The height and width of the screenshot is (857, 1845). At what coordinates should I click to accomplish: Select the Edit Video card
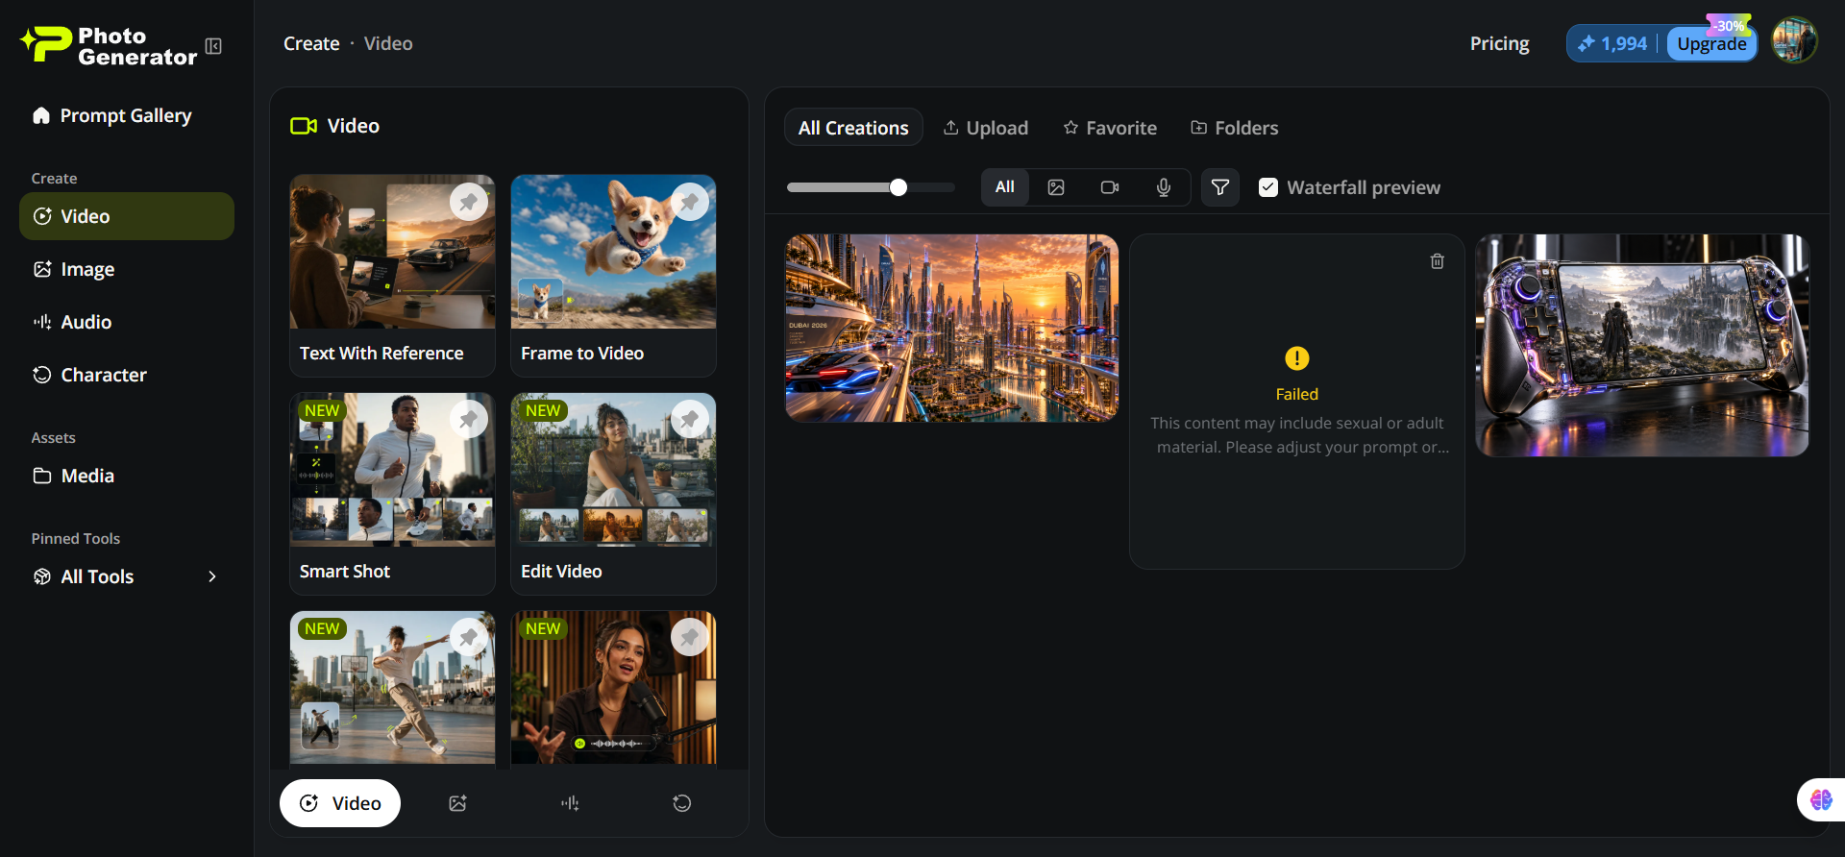(613, 494)
